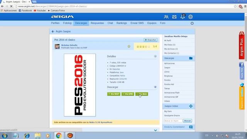Open the Windows Start button
247x139 pixels.
tap(4, 136)
